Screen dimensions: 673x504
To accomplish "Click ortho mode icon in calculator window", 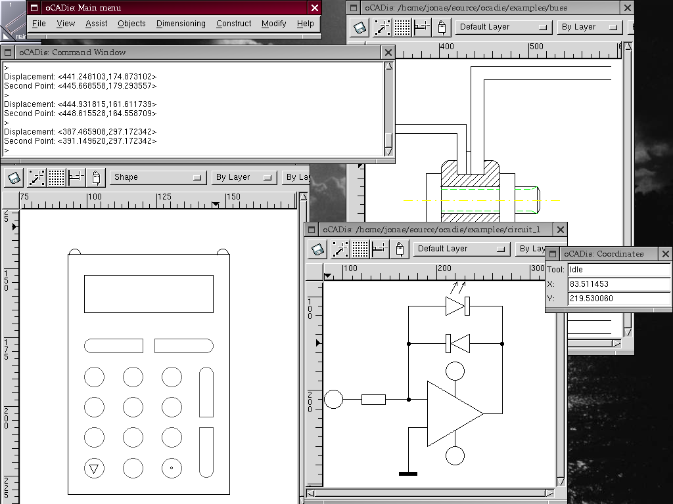I will click(77, 177).
